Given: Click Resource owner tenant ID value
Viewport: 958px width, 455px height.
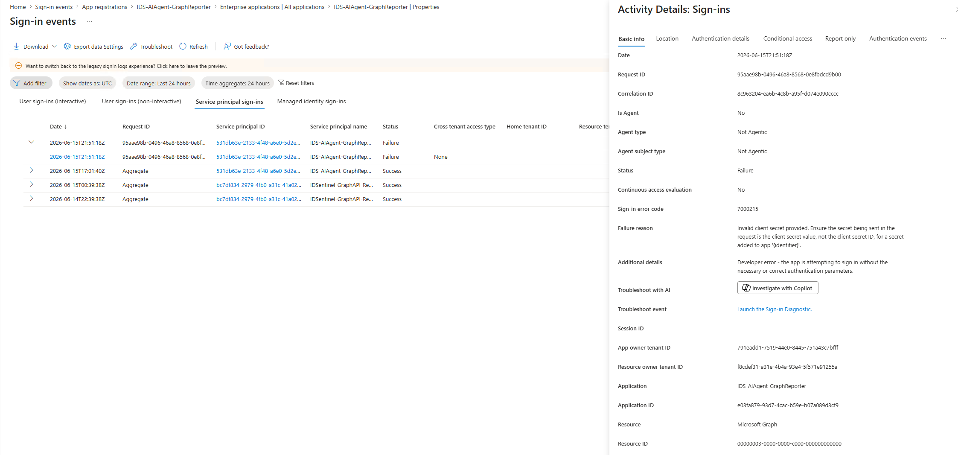Looking at the screenshot, I should 787,367.
